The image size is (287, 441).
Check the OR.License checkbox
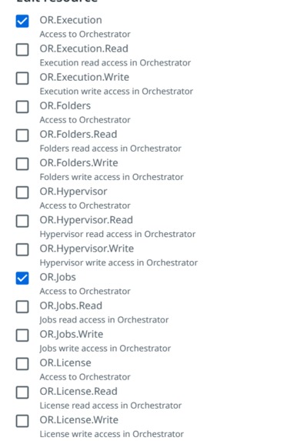pyautogui.click(x=22, y=364)
